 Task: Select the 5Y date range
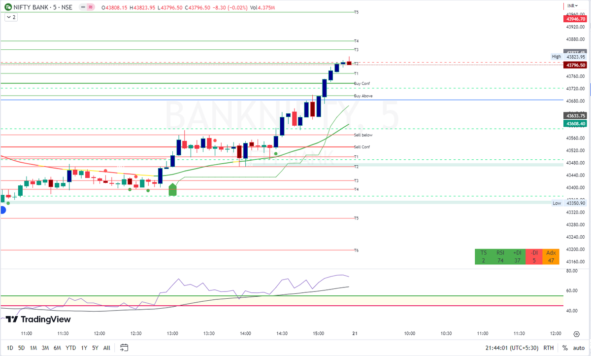[x=95, y=348]
